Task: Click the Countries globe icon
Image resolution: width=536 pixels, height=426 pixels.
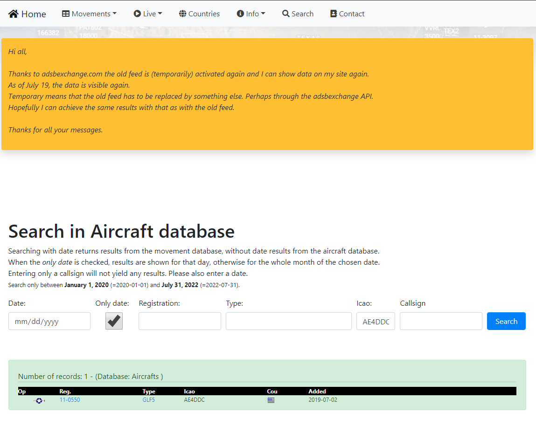Action: (x=182, y=14)
